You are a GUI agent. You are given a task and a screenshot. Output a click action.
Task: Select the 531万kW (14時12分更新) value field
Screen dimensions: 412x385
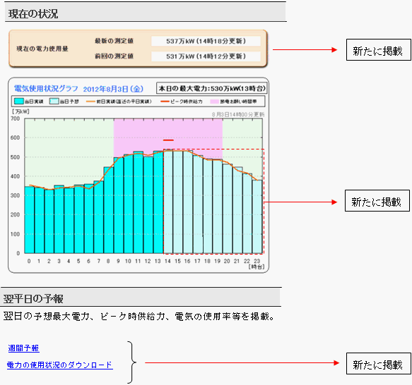(206, 56)
